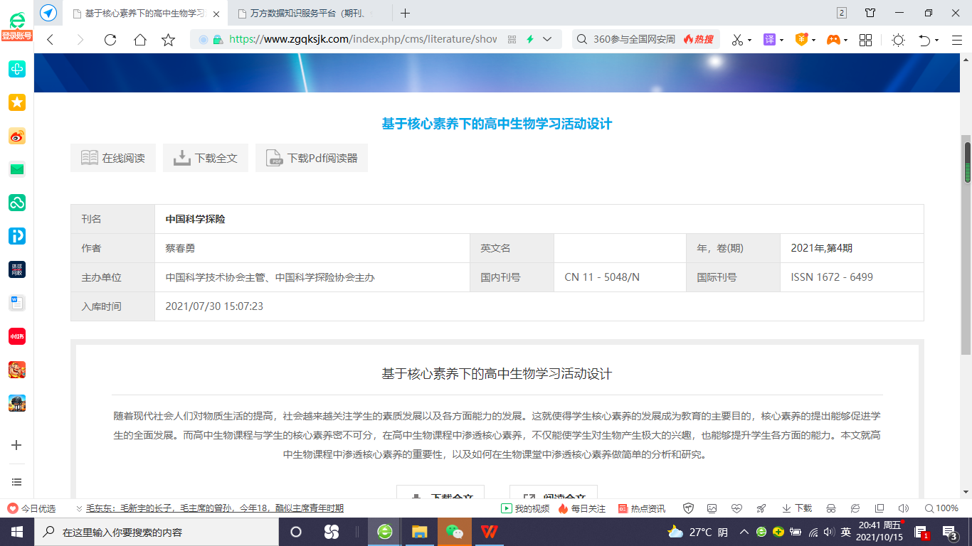Open the blue compass navigation icon

coord(48,13)
